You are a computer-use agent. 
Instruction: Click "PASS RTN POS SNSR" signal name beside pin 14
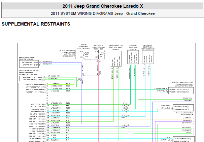pyautogui.click(x=38, y=116)
